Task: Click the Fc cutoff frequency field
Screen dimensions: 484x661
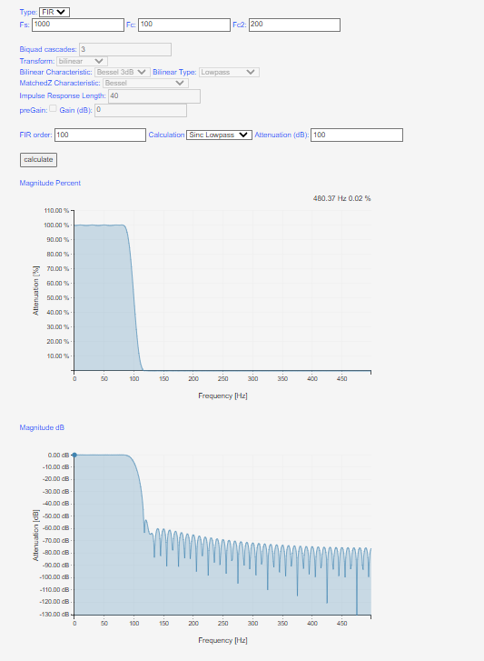Action: click(x=184, y=25)
